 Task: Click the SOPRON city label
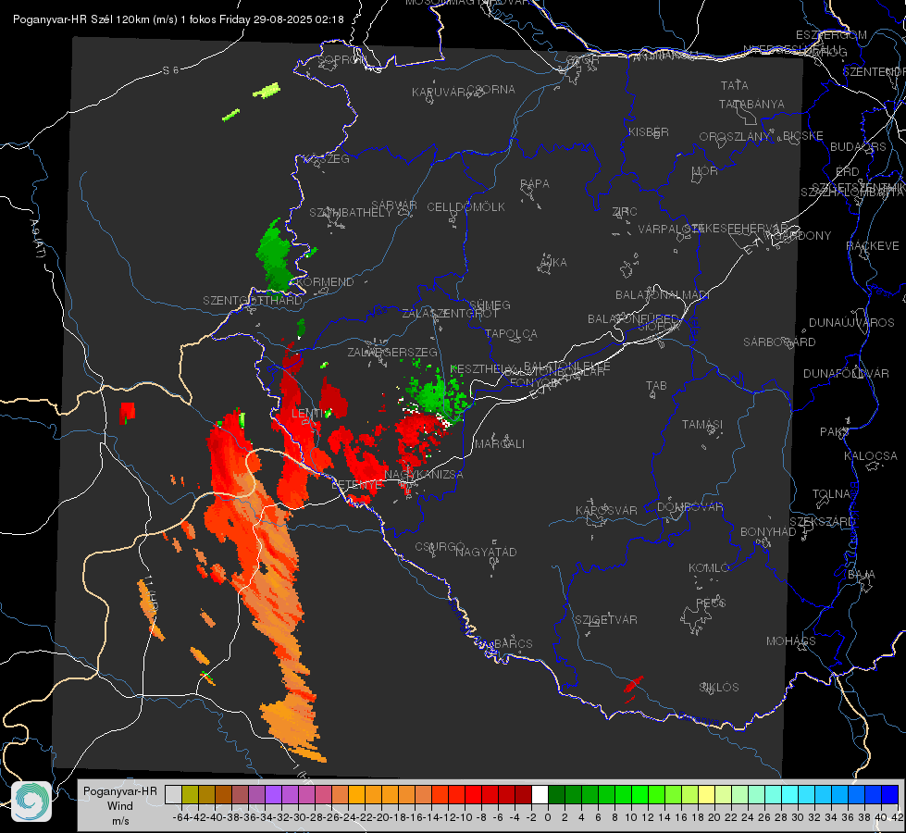point(341,59)
